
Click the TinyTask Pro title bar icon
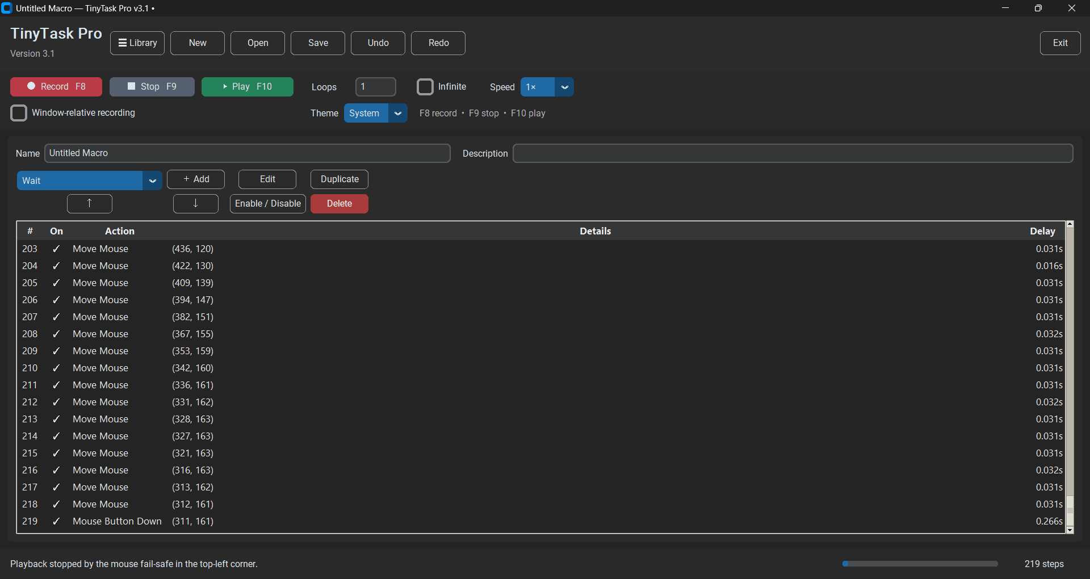point(7,9)
